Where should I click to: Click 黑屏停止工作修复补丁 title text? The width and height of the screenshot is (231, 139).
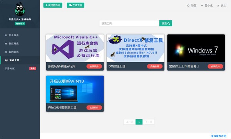(184, 66)
